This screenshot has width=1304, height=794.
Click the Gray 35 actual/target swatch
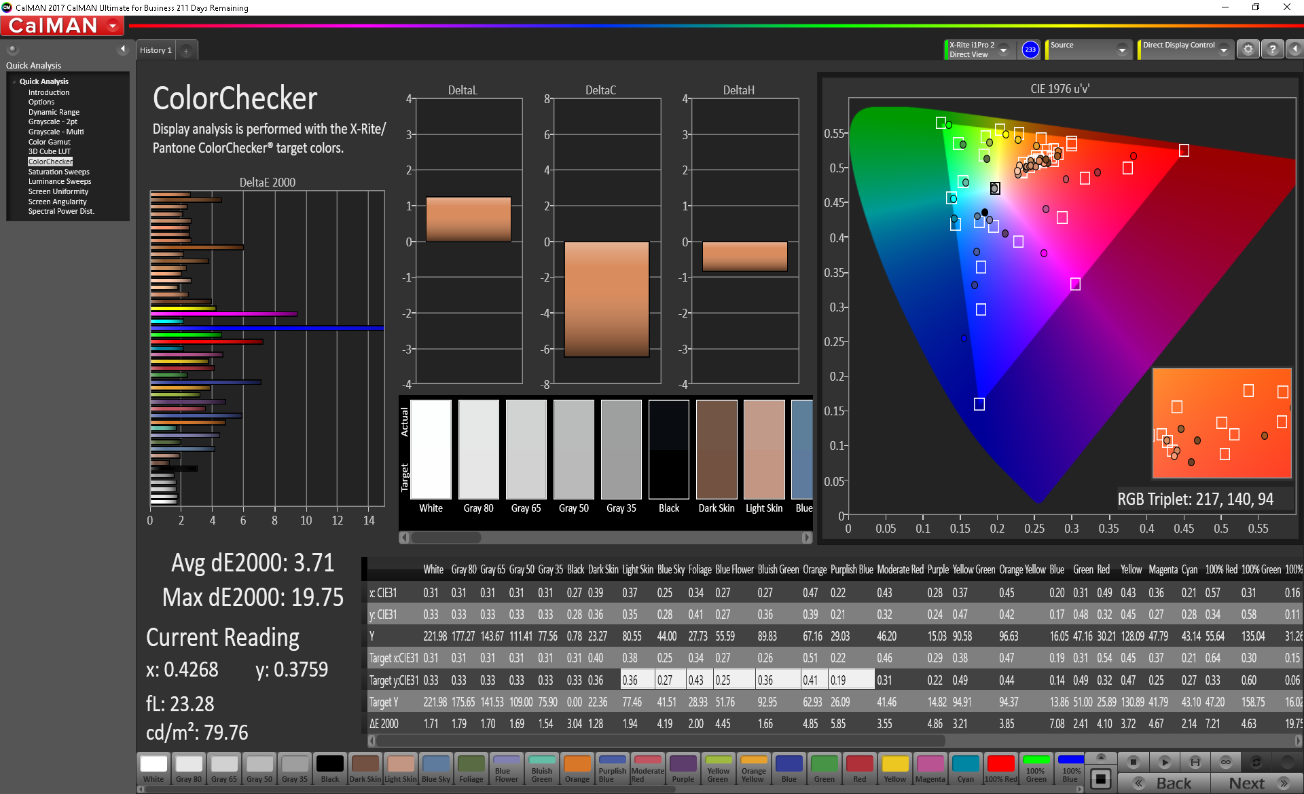(x=621, y=449)
